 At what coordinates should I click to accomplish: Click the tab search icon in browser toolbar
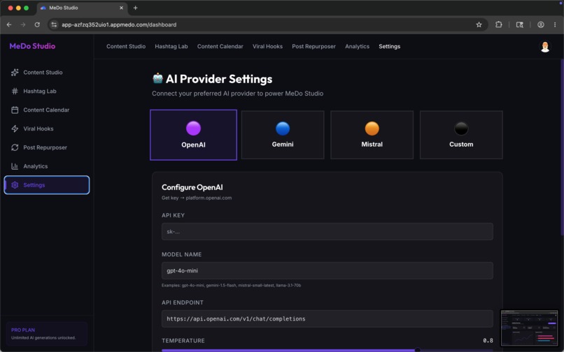(x=519, y=24)
